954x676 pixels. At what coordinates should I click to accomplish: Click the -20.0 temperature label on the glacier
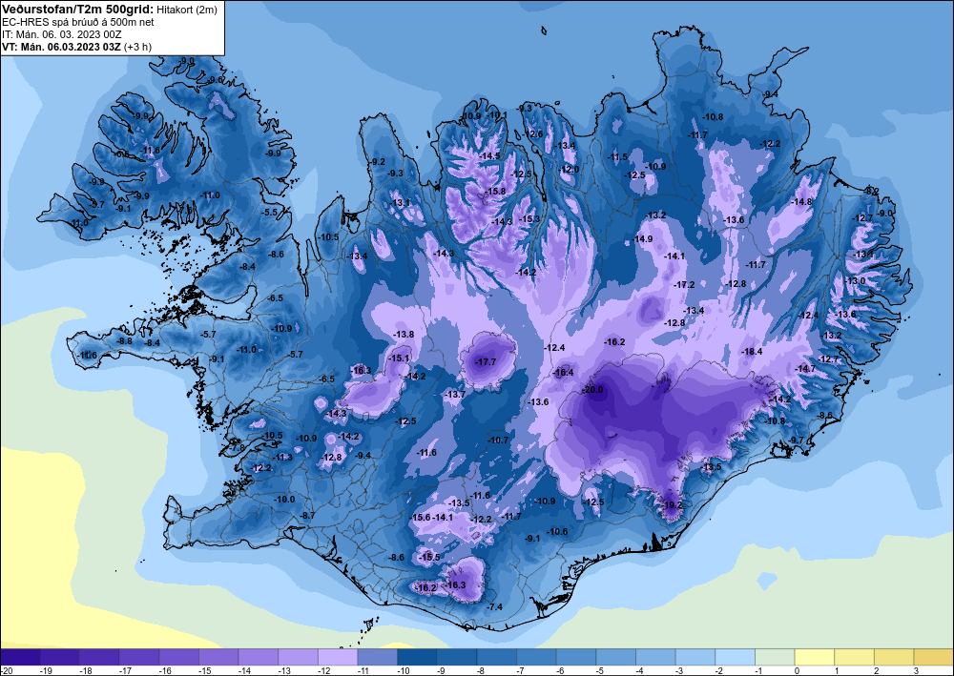point(592,390)
